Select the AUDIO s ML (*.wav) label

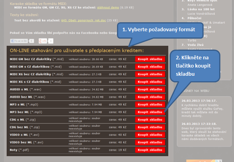[x=25, y=89]
